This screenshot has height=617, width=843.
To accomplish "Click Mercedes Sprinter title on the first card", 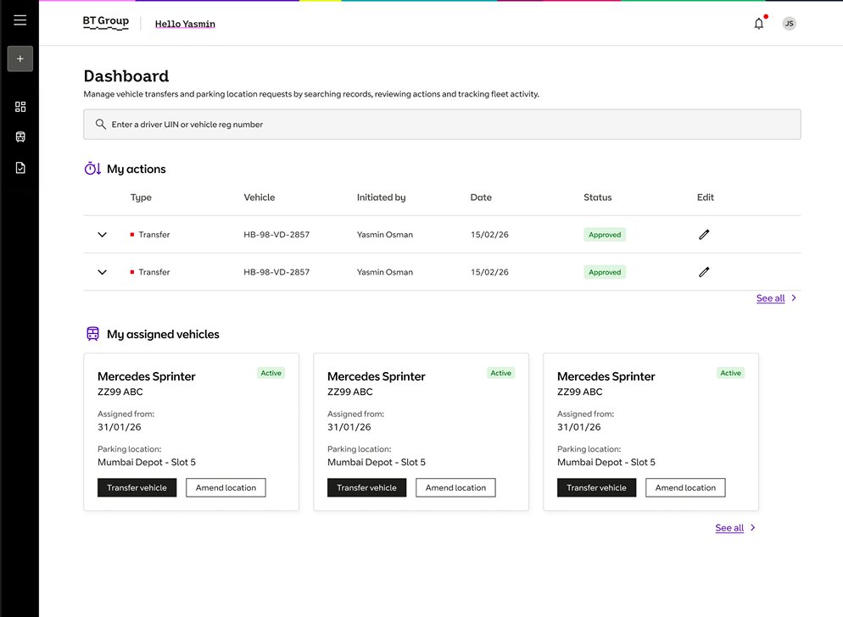I will click(146, 376).
